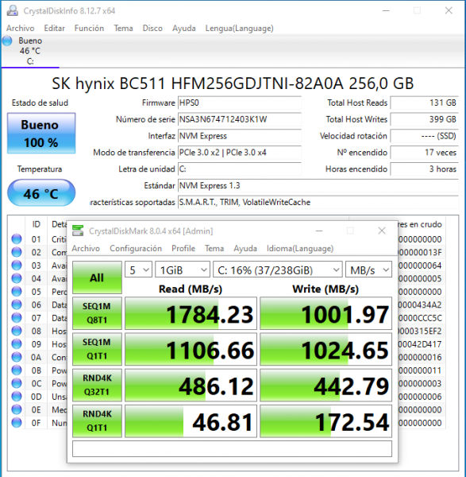Open Lengua(Language) menu in CrystalDiskInfo
The image size is (466, 477).
(x=240, y=29)
